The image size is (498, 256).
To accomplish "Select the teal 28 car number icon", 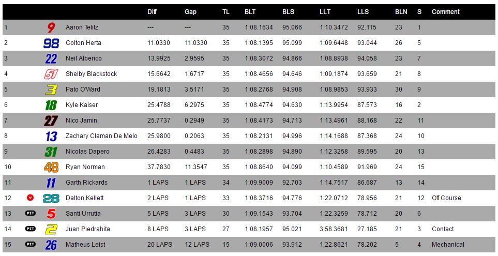I will click(x=51, y=198).
